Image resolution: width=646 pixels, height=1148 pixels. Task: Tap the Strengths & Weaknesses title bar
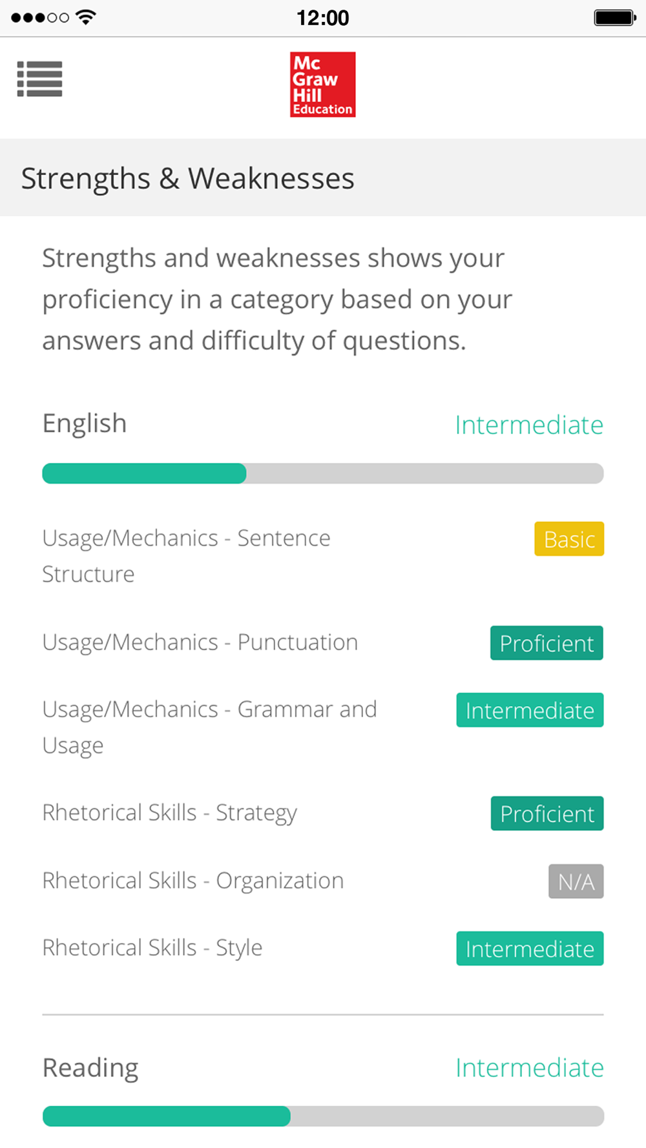point(323,178)
